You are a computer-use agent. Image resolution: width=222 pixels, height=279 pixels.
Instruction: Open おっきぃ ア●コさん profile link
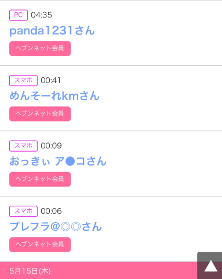point(58,161)
